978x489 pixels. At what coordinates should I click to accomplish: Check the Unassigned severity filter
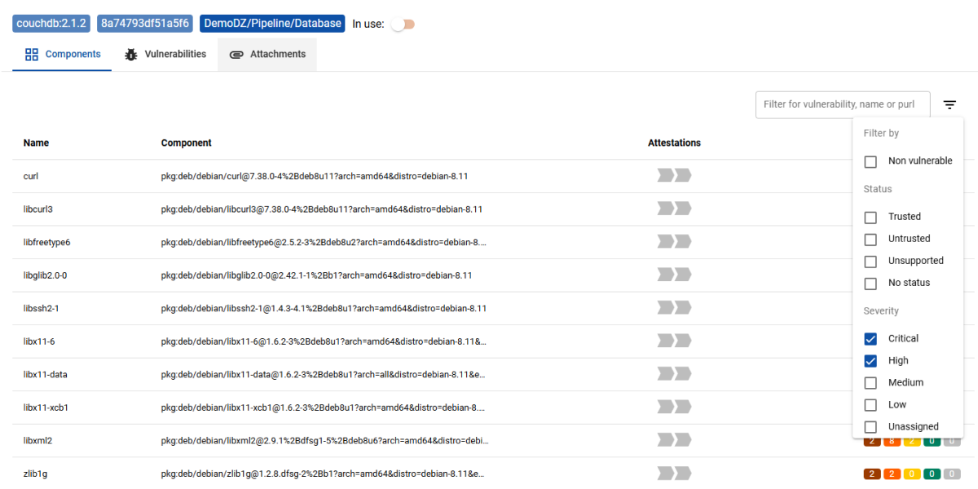click(870, 427)
